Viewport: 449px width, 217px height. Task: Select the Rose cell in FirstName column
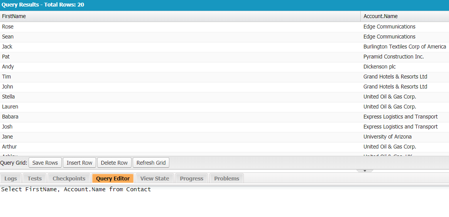(x=181, y=27)
